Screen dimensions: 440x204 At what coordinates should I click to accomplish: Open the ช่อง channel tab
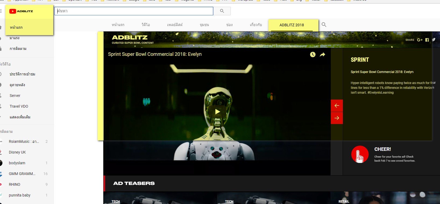pos(229,25)
